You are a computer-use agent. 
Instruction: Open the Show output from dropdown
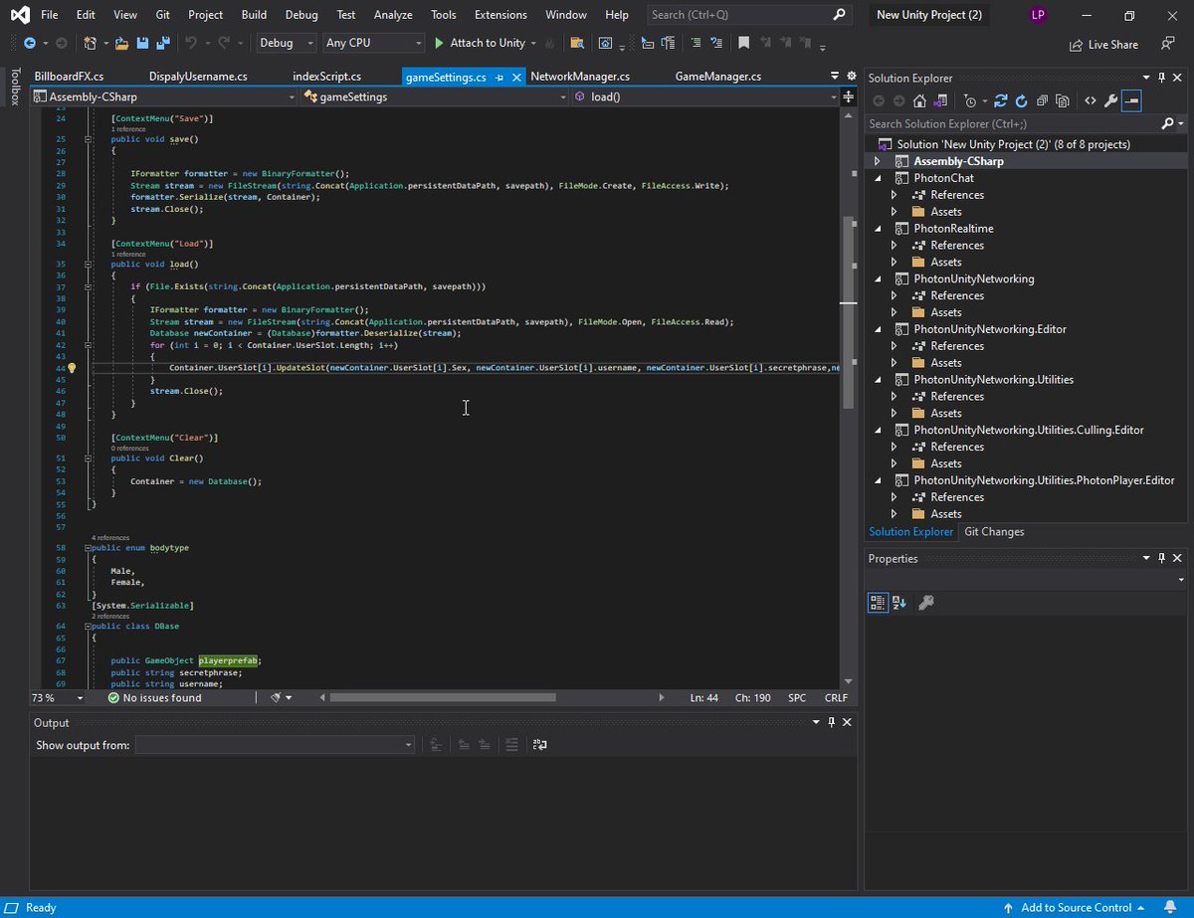point(276,745)
